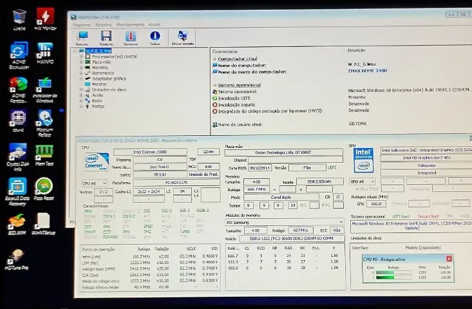Expand the Unidades de disco tree node

pos(81,89)
